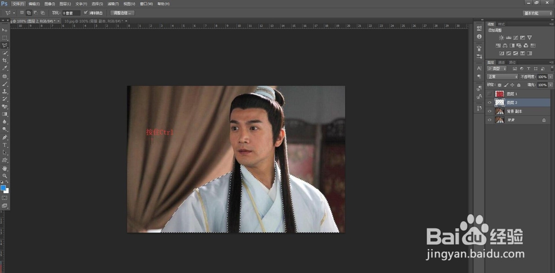Open the 文件(F) menu
This screenshot has width=555, height=273.
[x=18, y=4]
